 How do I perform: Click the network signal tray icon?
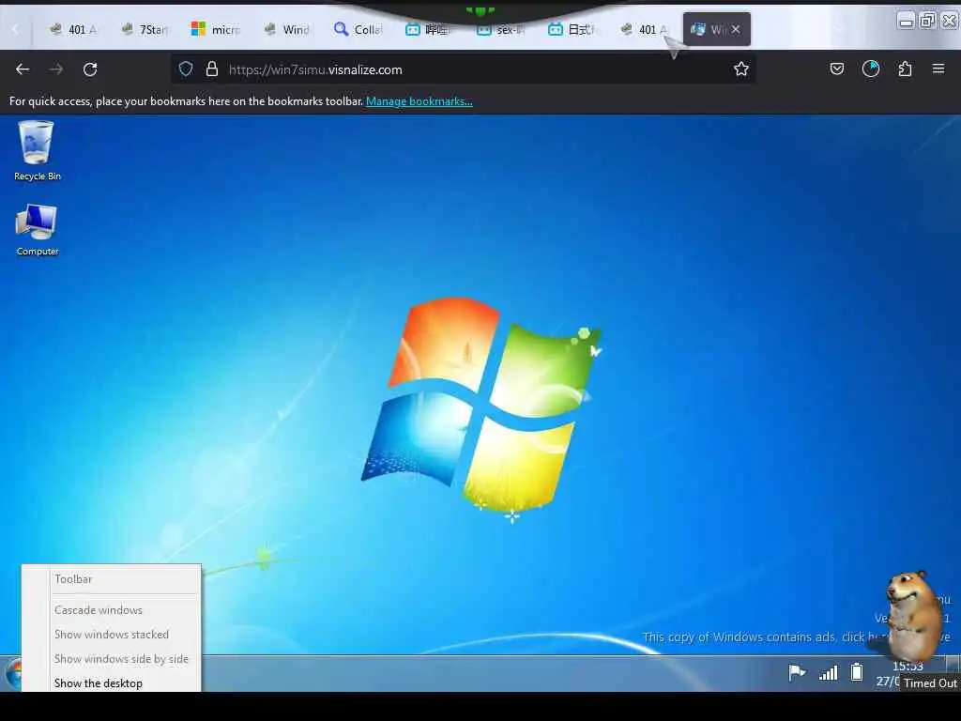tap(828, 673)
